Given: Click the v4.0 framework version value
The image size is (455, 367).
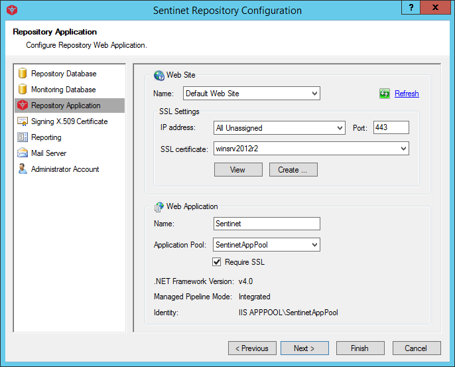Looking at the screenshot, I should [x=245, y=281].
